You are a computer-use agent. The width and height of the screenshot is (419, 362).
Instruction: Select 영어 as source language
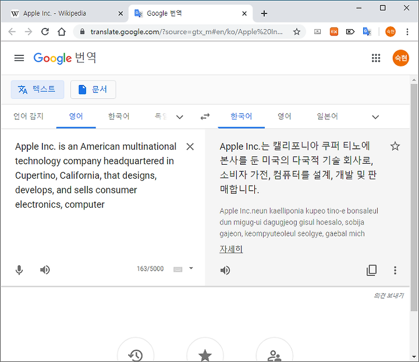tap(76, 116)
